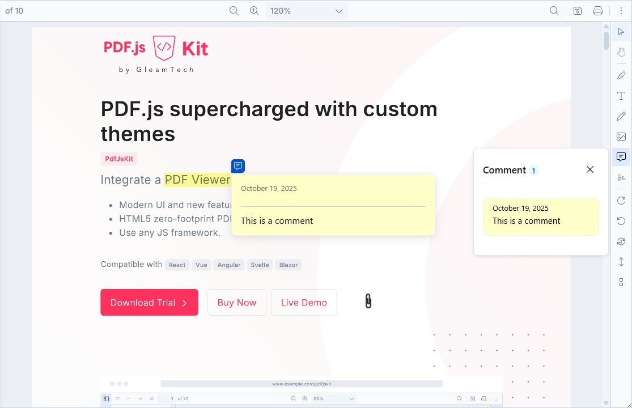Click the scrollbar down arrow
632x408 pixels.
606,403
